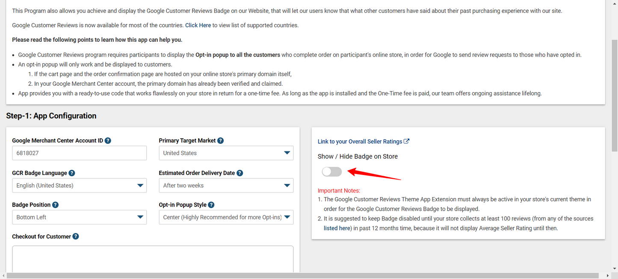
Task: Toggle Show / Hide Badge on Store switch
Action: [332, 171]
